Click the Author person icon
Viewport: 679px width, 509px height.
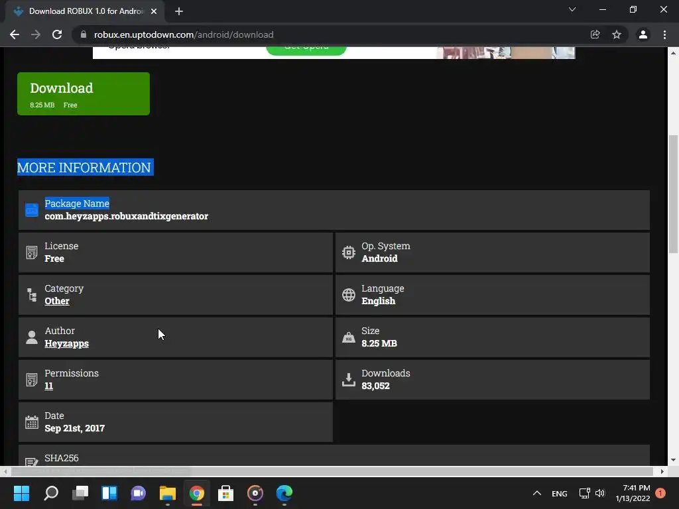click(32, 337)
